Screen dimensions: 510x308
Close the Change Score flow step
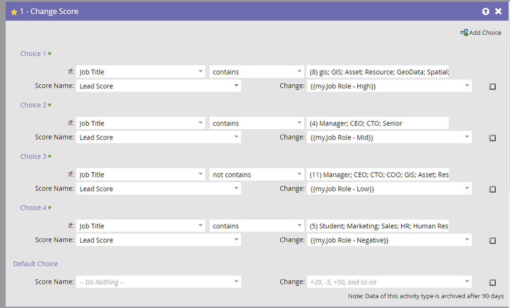498,11
